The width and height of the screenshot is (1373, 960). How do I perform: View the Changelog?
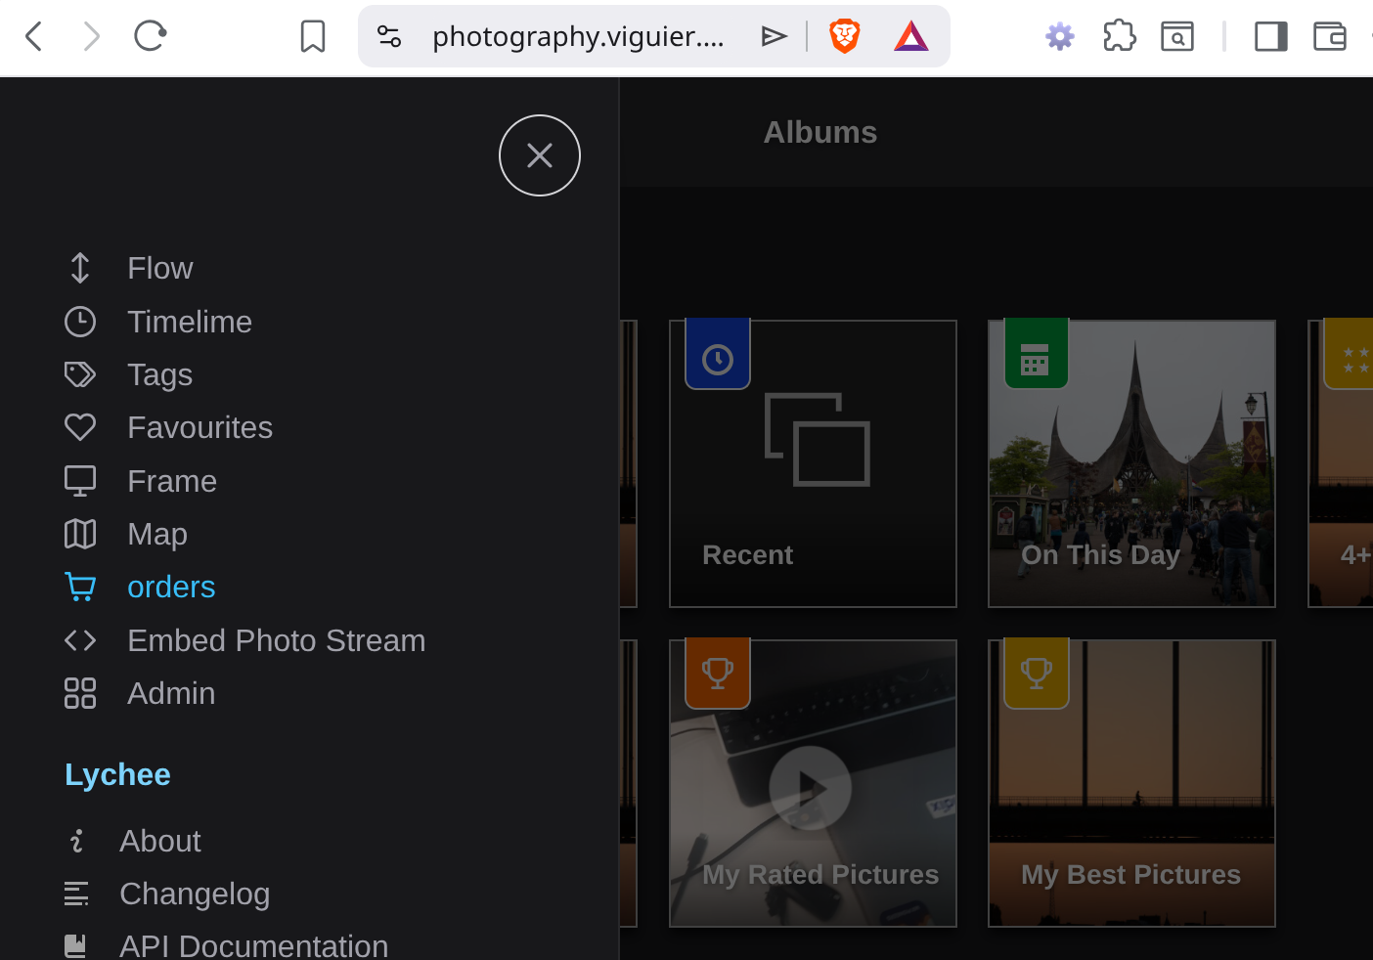coord(195,894)
